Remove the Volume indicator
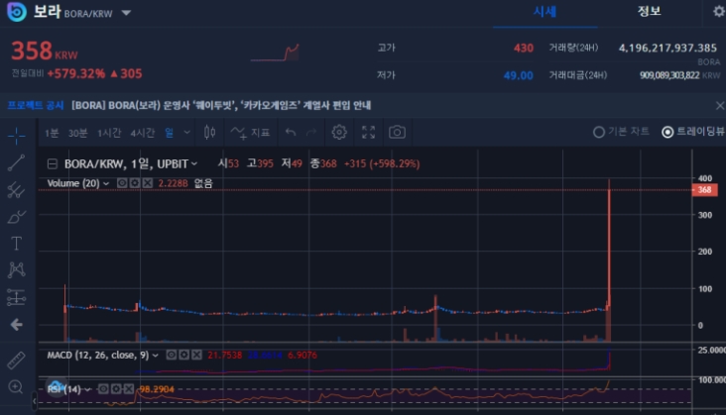726x415 pixels. (147, 183)
